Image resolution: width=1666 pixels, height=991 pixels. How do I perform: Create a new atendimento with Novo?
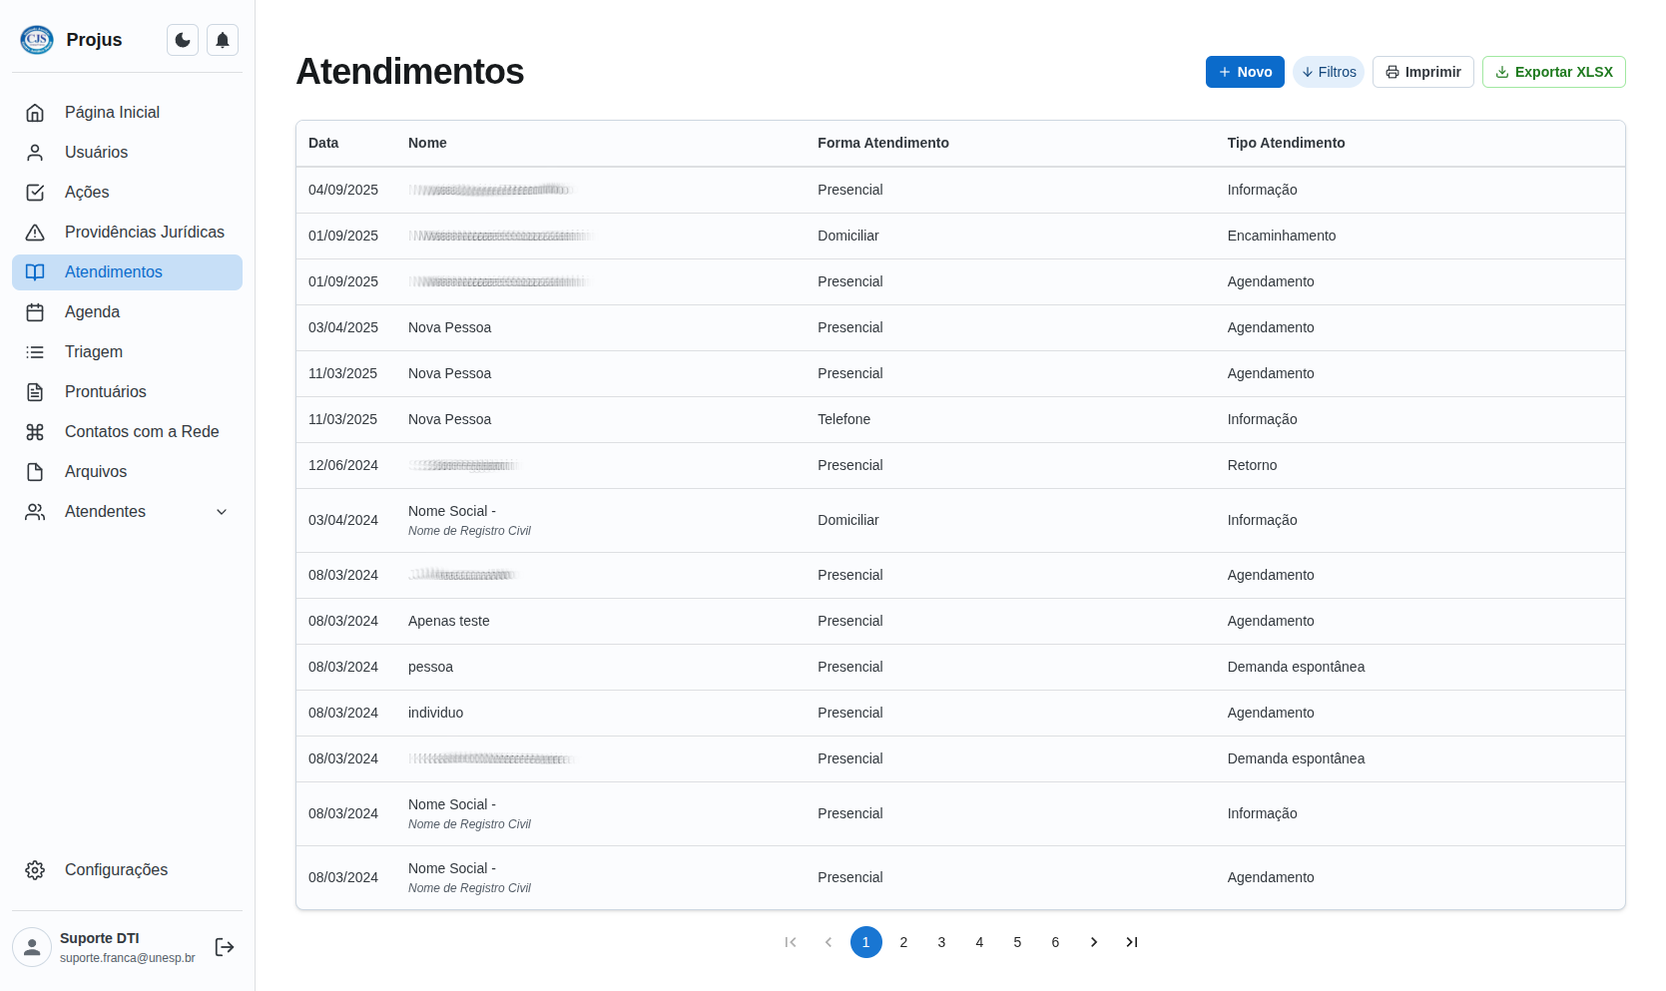tap(1245, 72)
